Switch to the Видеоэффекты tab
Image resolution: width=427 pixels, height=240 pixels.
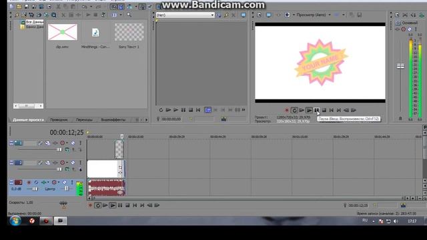tap(113, 120)
